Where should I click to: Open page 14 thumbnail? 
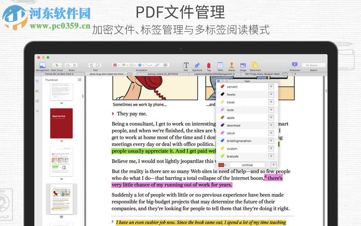61,92
